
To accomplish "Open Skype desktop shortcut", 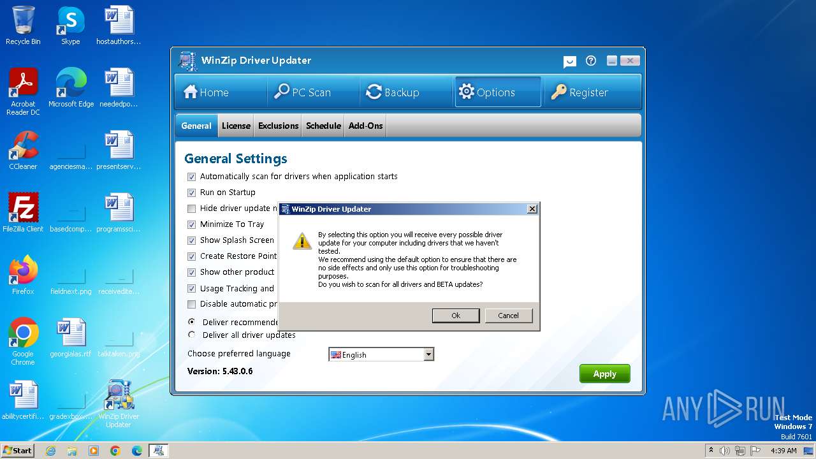I will 70,25.
